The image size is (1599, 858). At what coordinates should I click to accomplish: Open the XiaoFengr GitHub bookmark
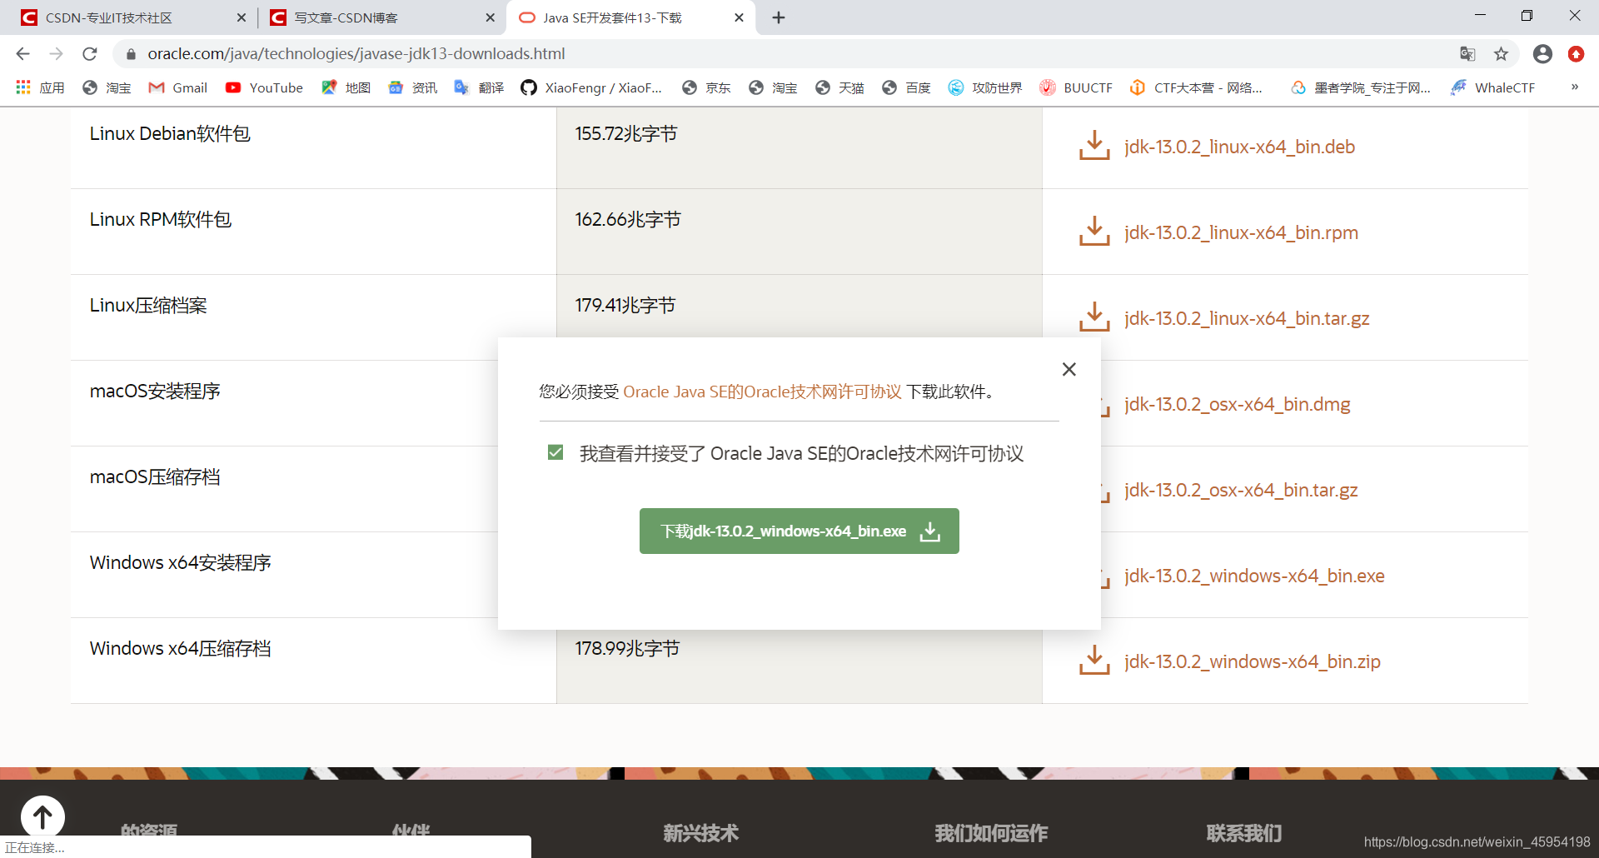click(591, 87)
